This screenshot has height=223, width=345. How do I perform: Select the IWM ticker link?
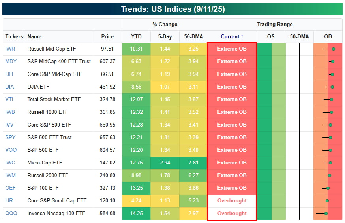click(11, 176)
